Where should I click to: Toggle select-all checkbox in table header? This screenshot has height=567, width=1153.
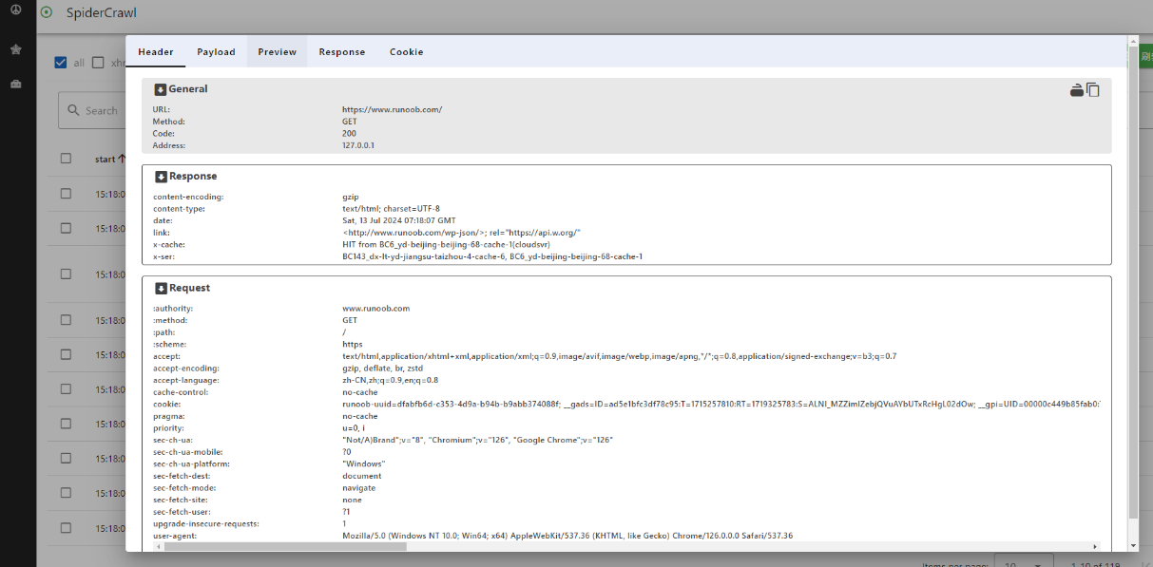66,159
